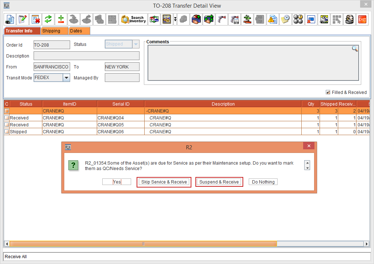Click the notepad with pencil edit icon
This screenshot has width=374, height=264.
23,19
